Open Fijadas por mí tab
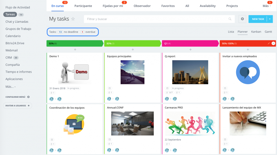Screen dimensions: 277x155 click(113, 6)
